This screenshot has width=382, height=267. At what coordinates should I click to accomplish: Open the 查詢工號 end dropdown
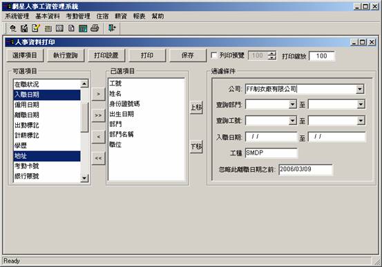pos(361,121)
